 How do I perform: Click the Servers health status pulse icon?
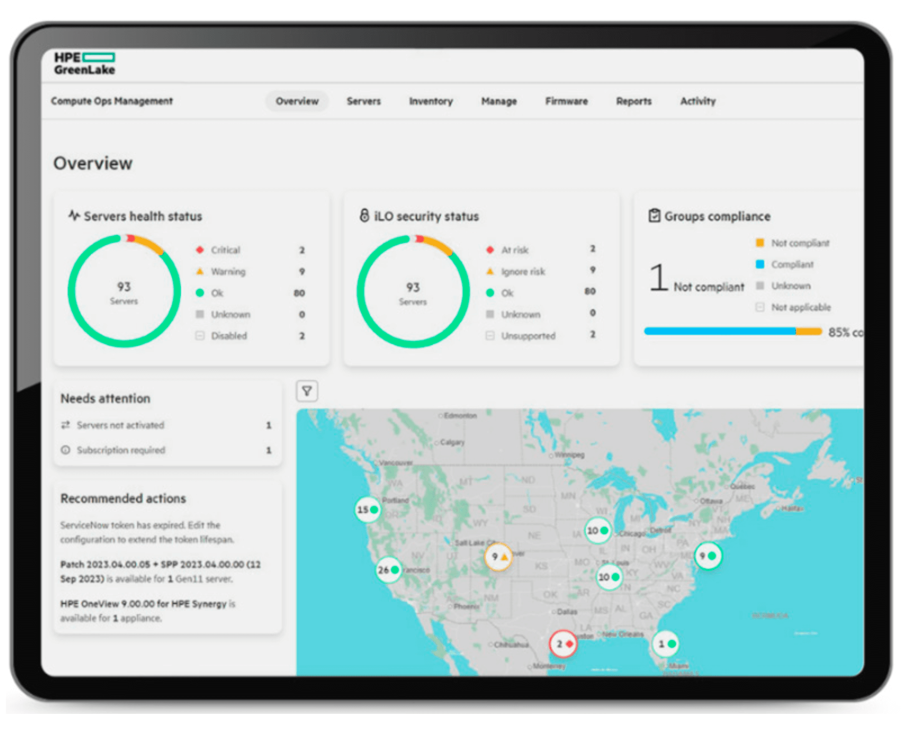click(x=74, y=216)
